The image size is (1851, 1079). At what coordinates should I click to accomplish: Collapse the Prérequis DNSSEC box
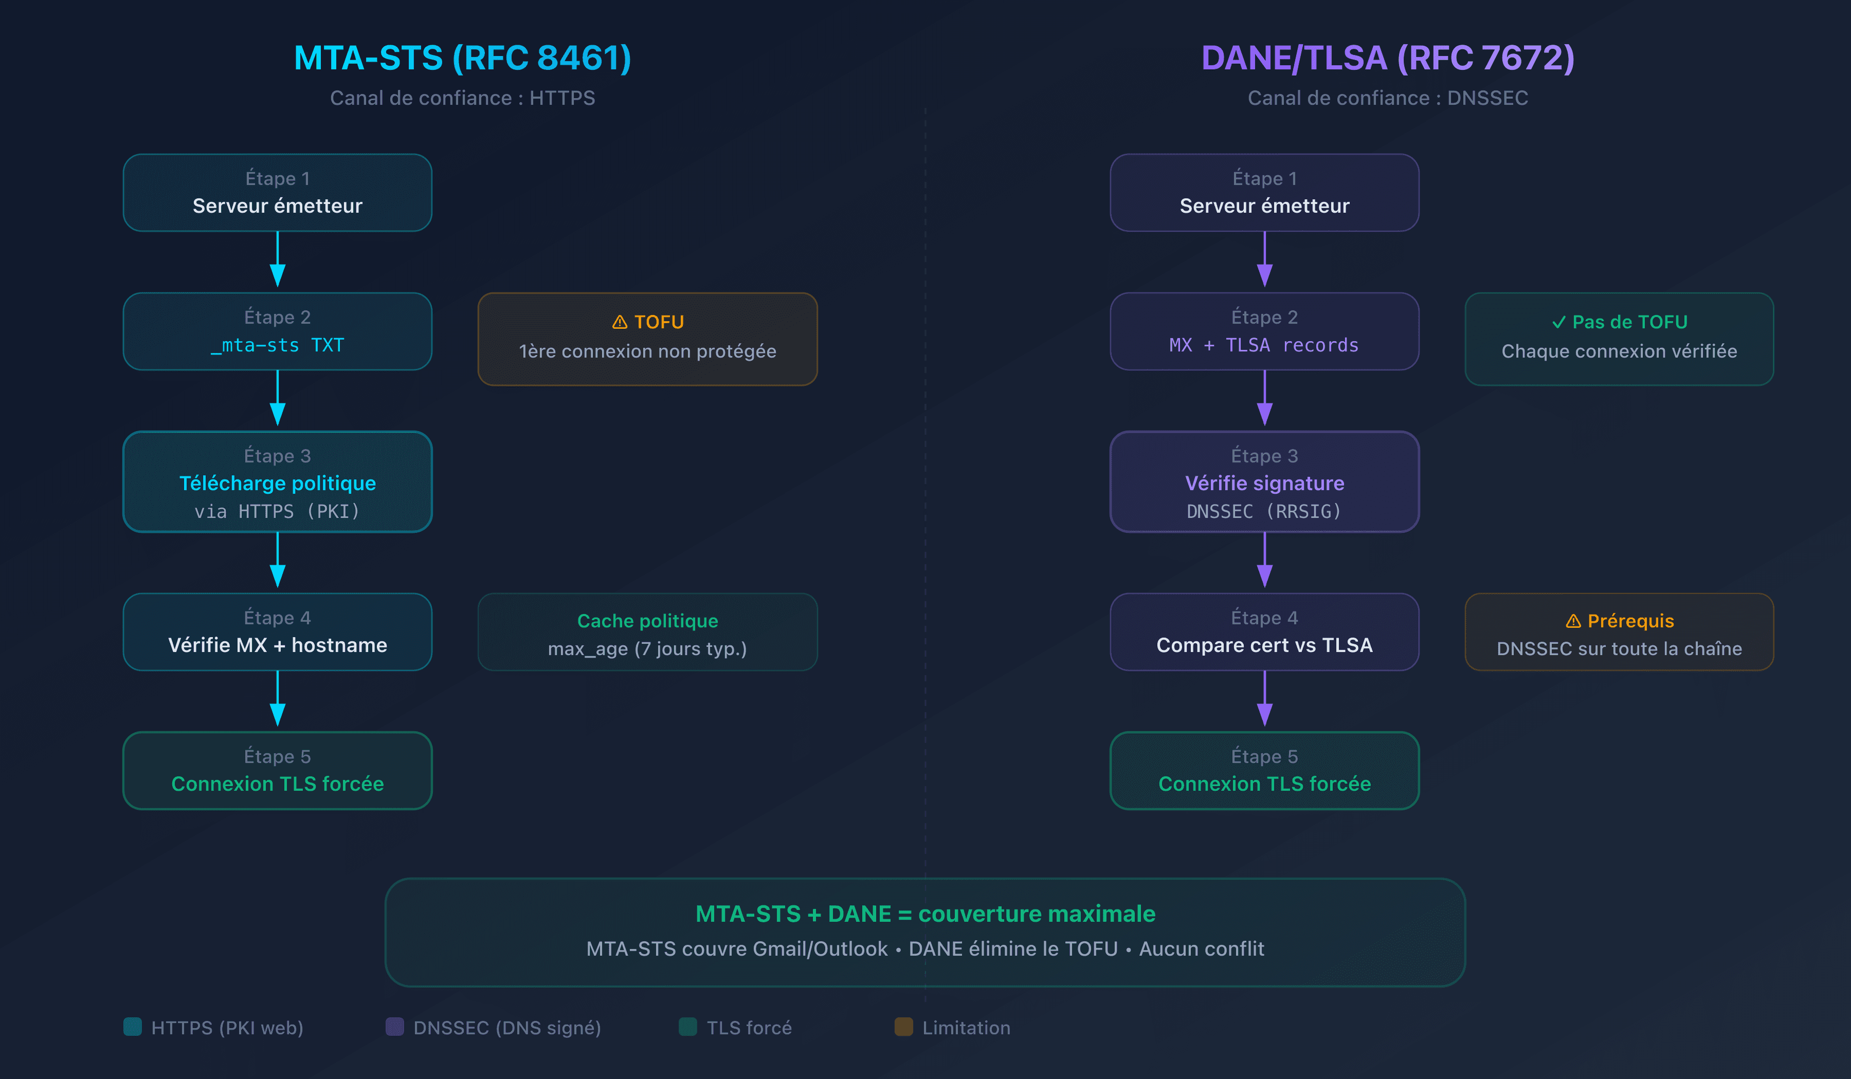[1619, 632]
